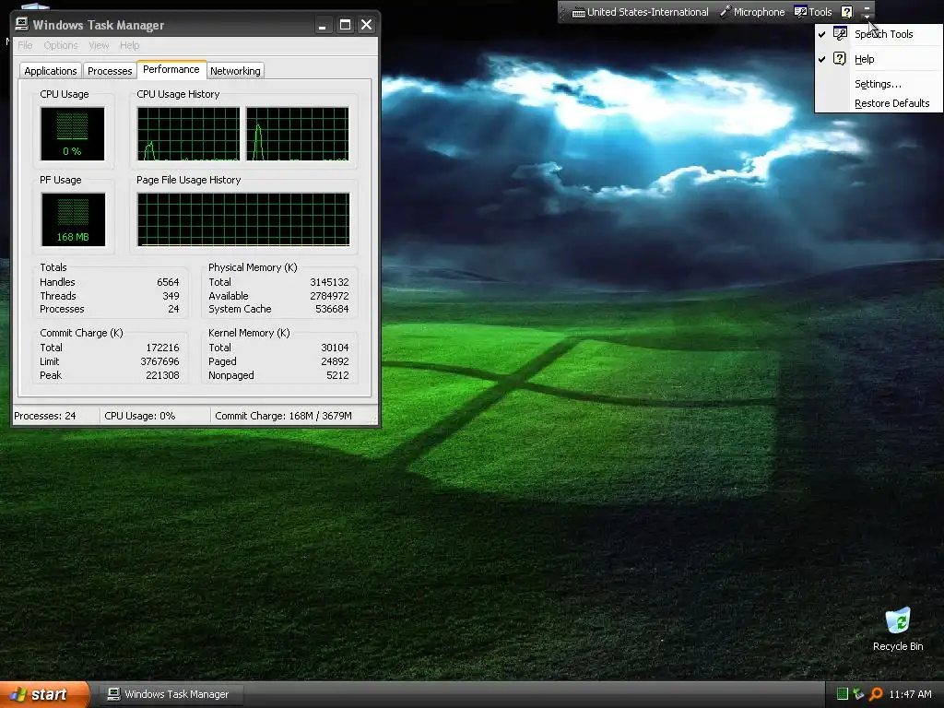944x708 pixels.
Task: Open the File menu in Task Manager
Action: coord(25,45)
